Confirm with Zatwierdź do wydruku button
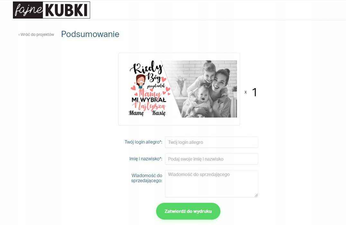Image resolution: width=346 pixels, height=225 pixels. (188, 211)
